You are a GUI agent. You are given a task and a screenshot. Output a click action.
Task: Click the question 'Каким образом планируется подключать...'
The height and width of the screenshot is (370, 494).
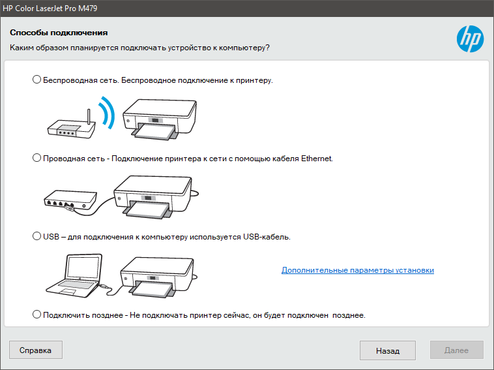[x=139, y=48]
